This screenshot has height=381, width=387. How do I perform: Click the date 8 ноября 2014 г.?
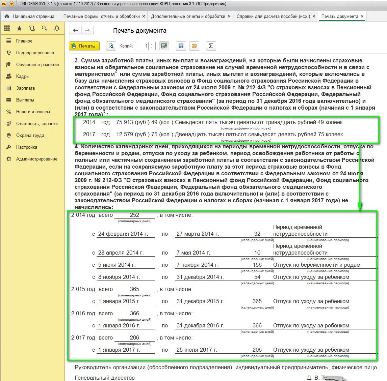pos(119,277)
